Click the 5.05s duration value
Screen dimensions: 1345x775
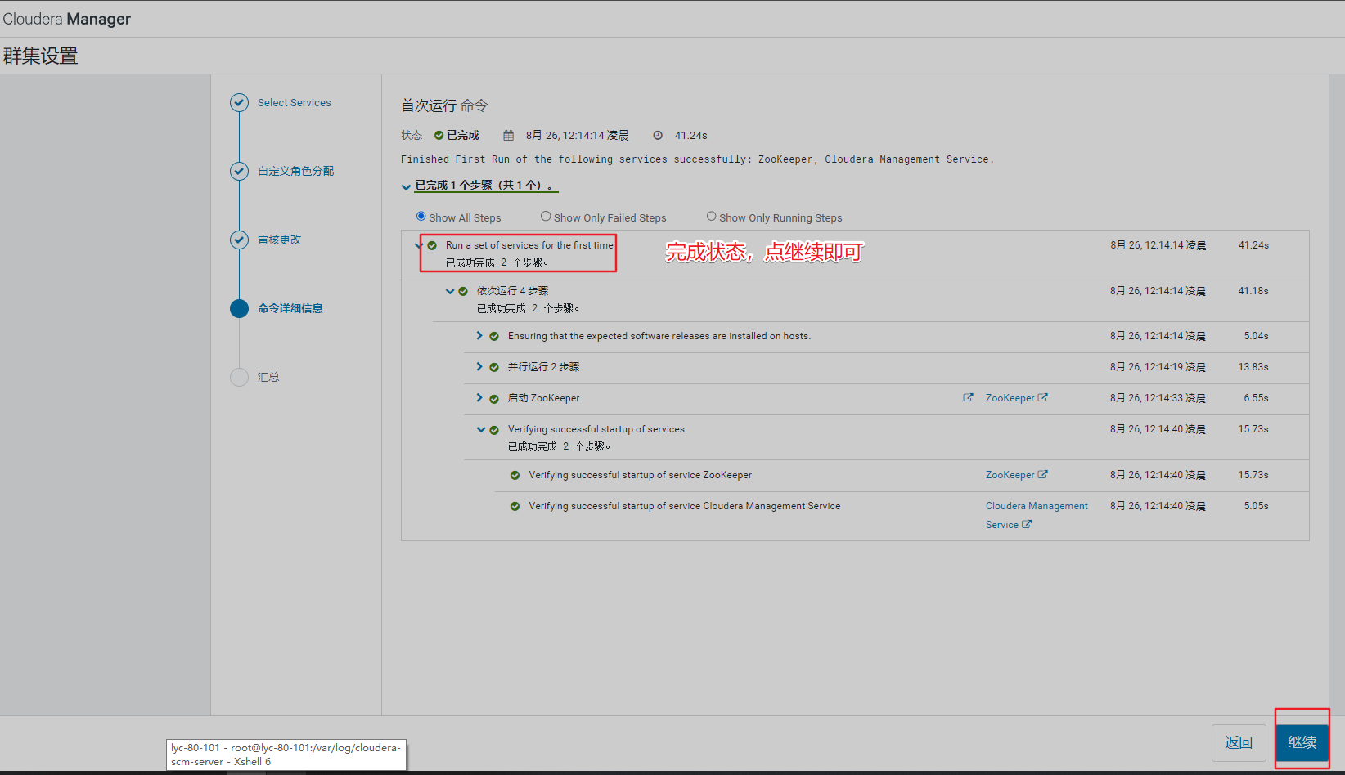coord(1256,506)
